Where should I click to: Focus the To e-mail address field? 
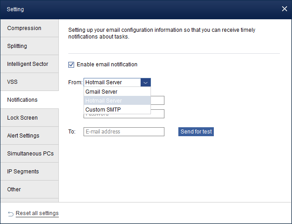[x=124, y=132]
